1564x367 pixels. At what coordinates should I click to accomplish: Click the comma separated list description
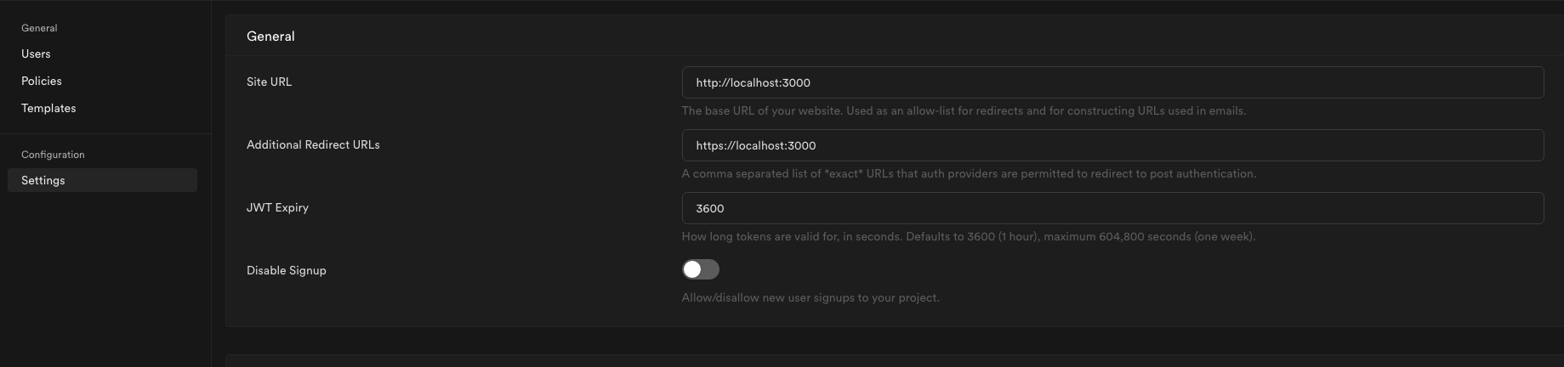tap(969, 173)
